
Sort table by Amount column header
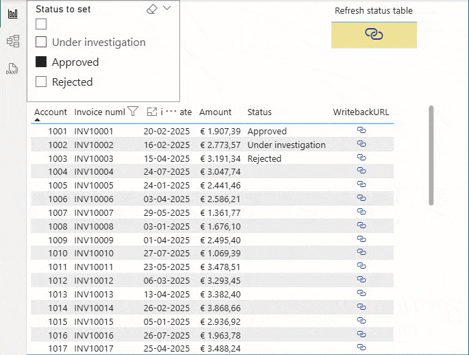(x=215, y=112)
